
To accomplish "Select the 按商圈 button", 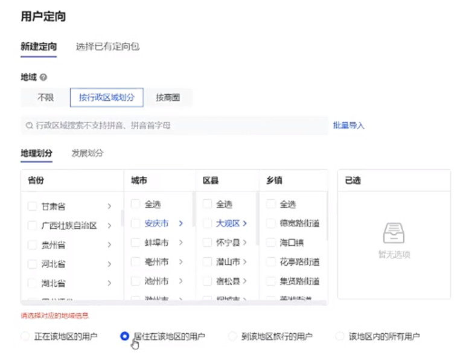I will 168,97.
